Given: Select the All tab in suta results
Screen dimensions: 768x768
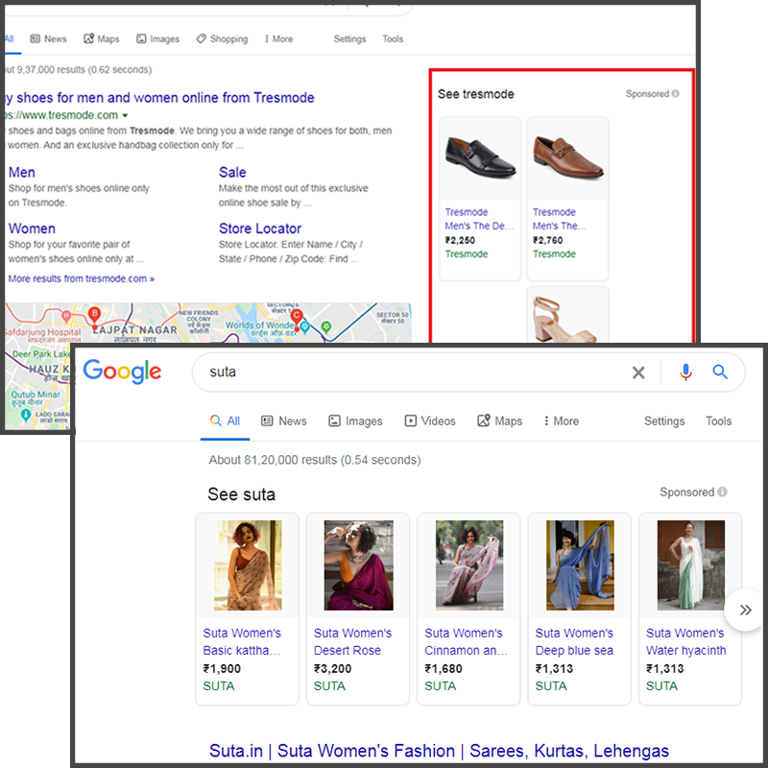Looking at the screenshot, I should coord(225,420).
